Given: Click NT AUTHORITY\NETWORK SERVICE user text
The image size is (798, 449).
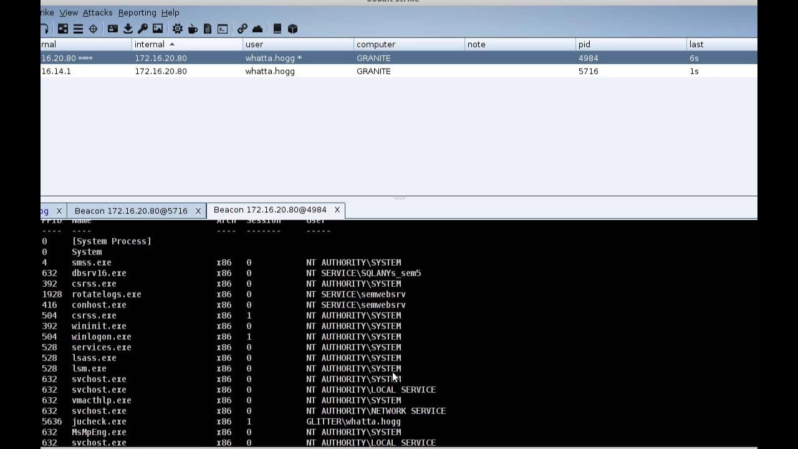Looking at the screenshot, I should coord(376,411).
